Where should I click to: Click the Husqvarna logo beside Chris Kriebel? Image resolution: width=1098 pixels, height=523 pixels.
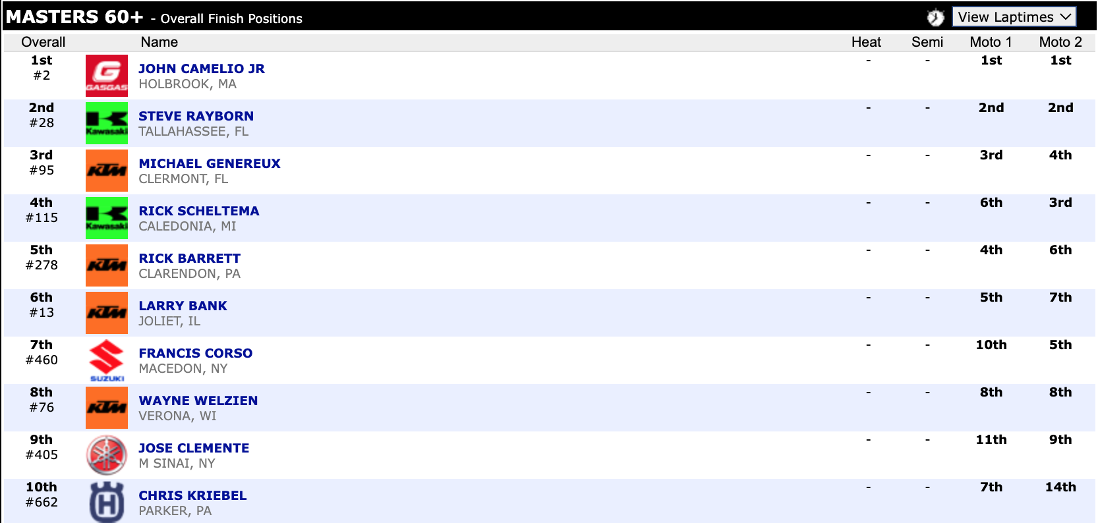[x=106, y=502]
